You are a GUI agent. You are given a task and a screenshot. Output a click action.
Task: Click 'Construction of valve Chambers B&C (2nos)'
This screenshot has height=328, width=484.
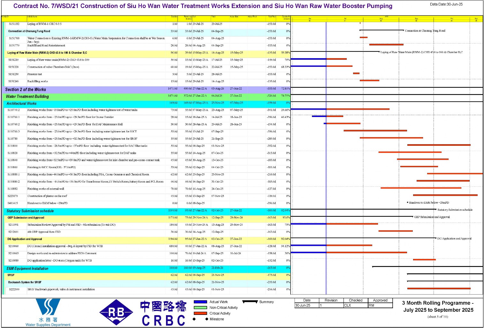click(x=53, y=67)
